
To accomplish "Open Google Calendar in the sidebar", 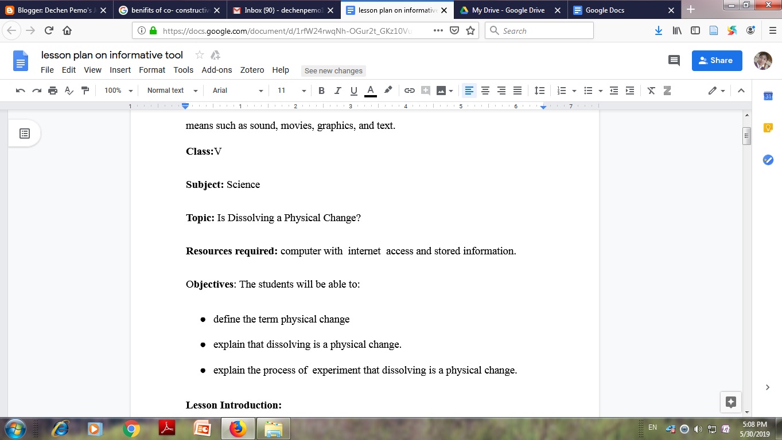I will pyautogui.click(x=768, y=96).
